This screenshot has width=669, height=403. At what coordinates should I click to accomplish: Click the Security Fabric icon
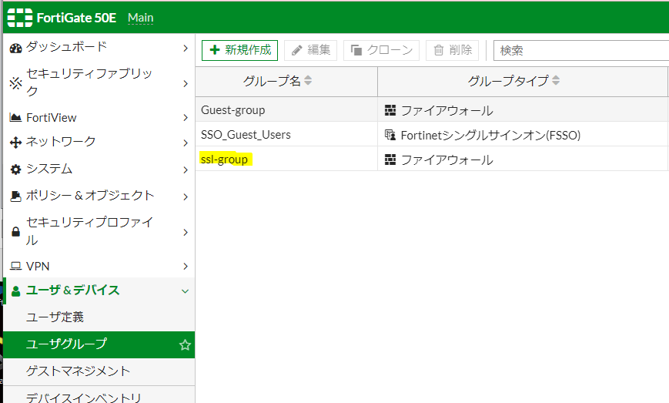click(x=16, y=82)
